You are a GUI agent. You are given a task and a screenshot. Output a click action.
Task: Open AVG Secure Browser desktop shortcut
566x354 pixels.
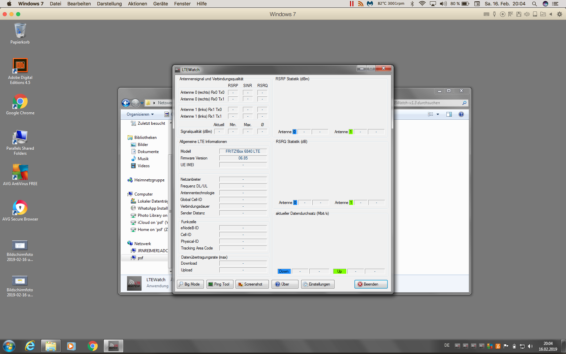(20, 210)
